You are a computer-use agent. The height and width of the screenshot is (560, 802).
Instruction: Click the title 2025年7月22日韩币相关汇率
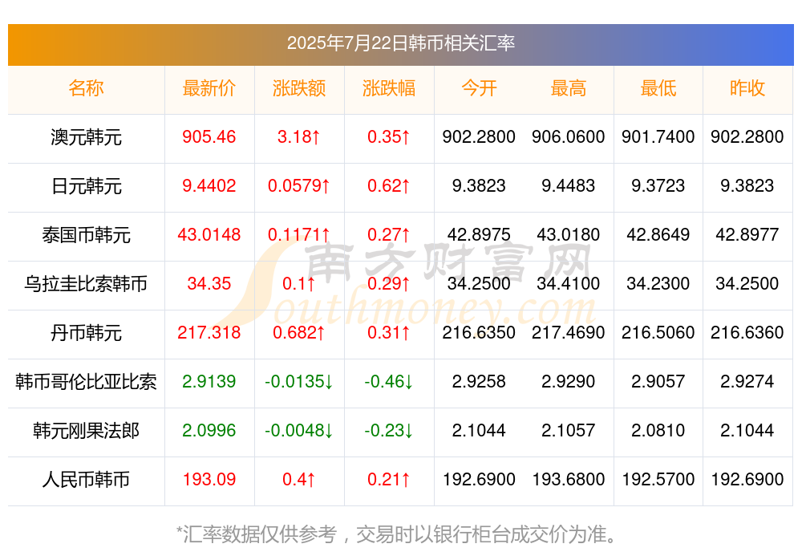[x=400, y=43]
